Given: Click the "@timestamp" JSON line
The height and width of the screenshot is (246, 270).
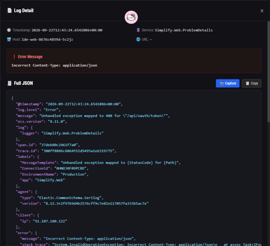Looking at the screenshot, I should 69,104.
